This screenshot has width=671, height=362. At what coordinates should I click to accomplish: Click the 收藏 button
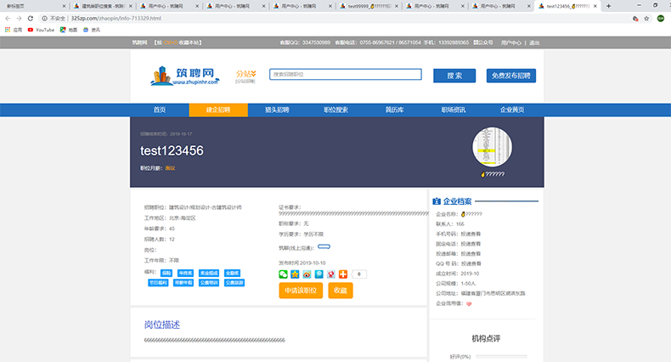click(x=340, y=291)
